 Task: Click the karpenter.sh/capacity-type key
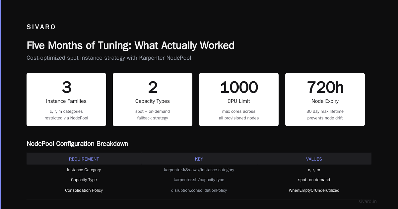199,180
